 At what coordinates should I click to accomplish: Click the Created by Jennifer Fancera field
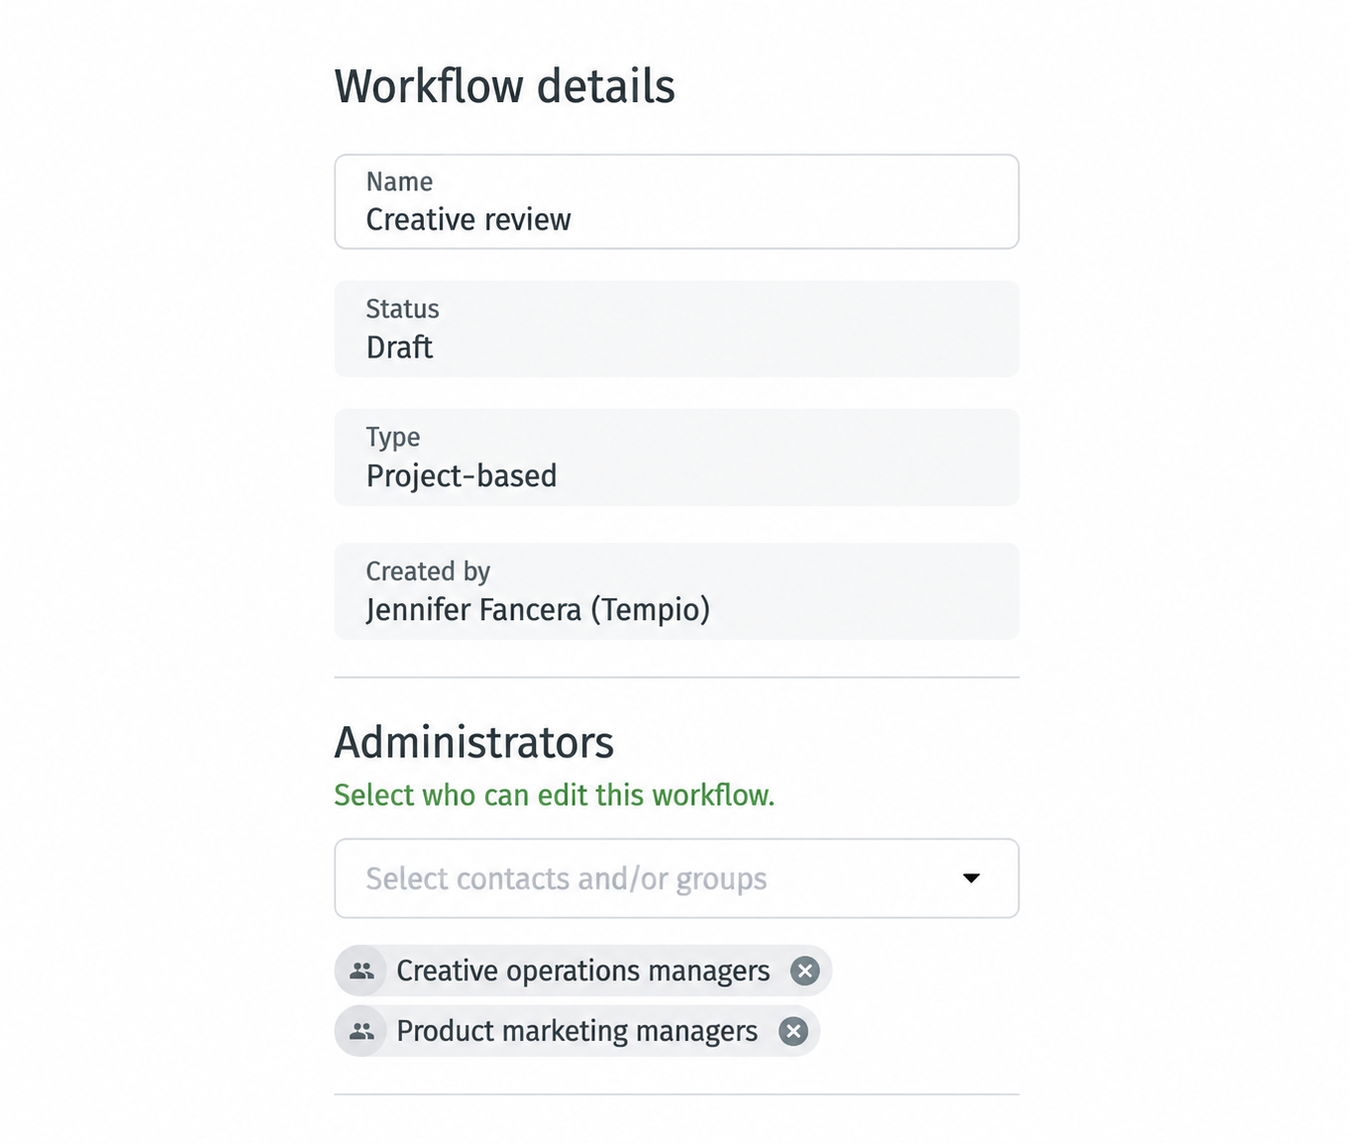tap(676, 591)
